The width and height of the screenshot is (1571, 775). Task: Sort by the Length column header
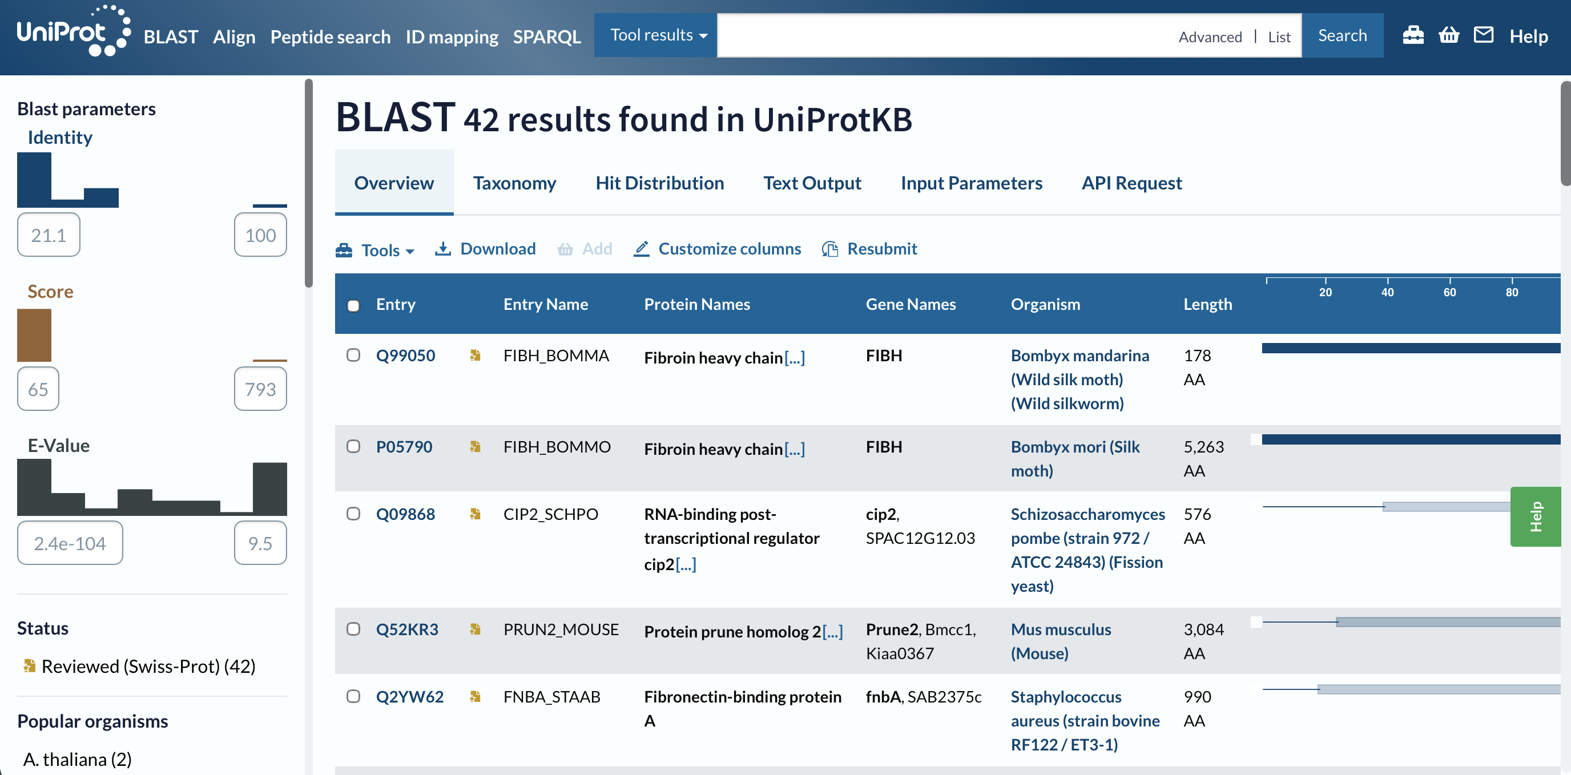(1207, 304)
